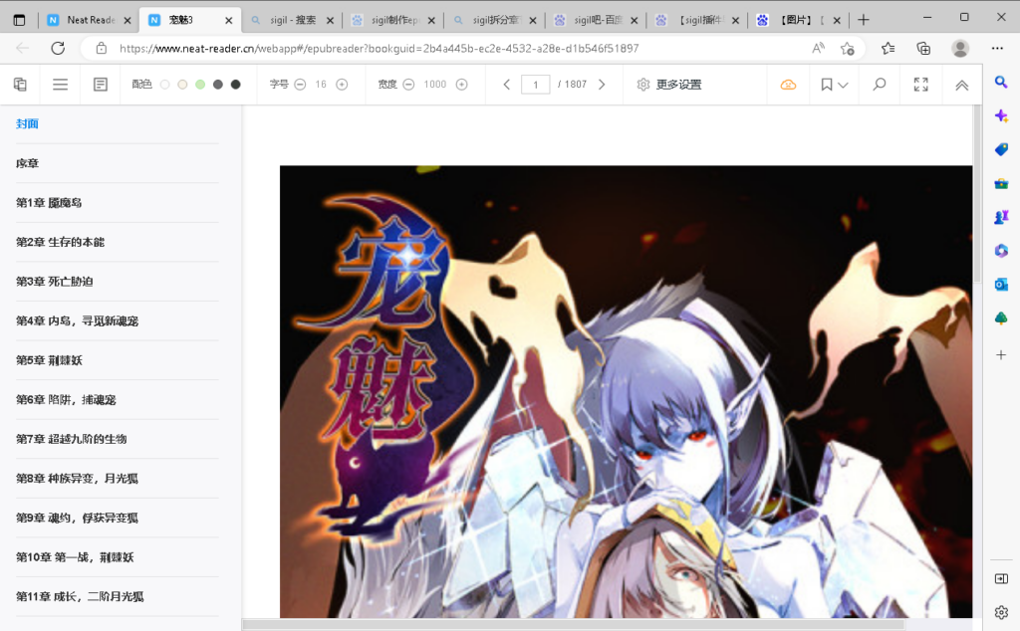Open the bookmark dropdown

click(834, 85)
